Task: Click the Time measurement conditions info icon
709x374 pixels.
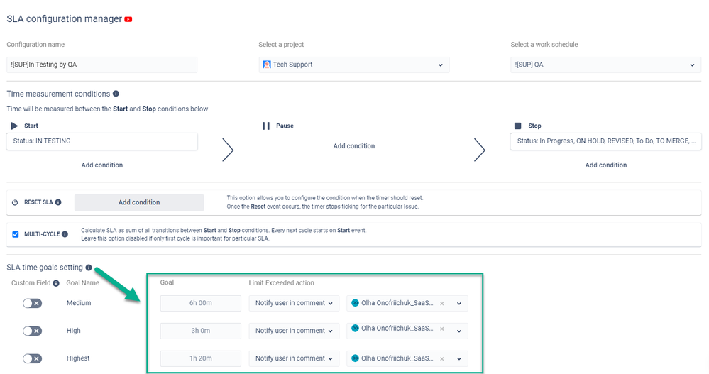Action: point(116,94)
